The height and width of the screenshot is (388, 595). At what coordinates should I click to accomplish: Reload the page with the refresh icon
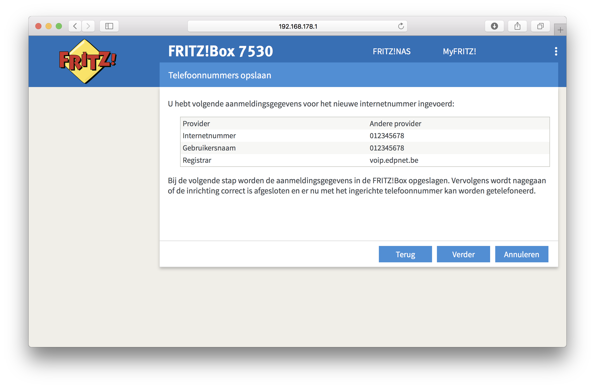(401, 26)
